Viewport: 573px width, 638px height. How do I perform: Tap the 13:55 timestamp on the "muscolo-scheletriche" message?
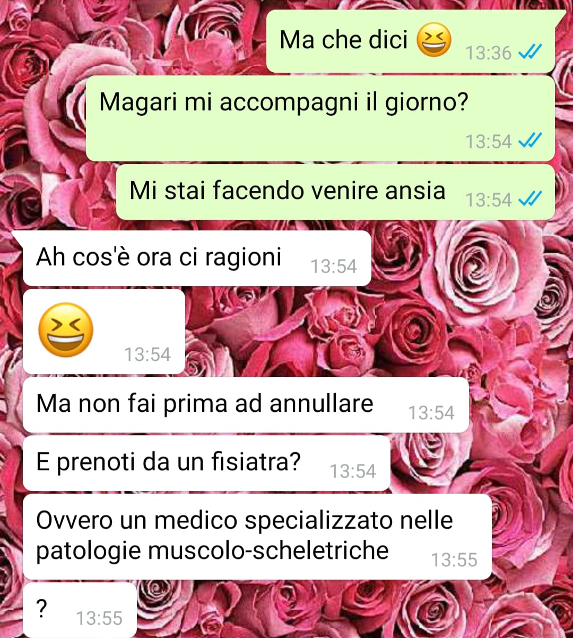coord(454,560)
